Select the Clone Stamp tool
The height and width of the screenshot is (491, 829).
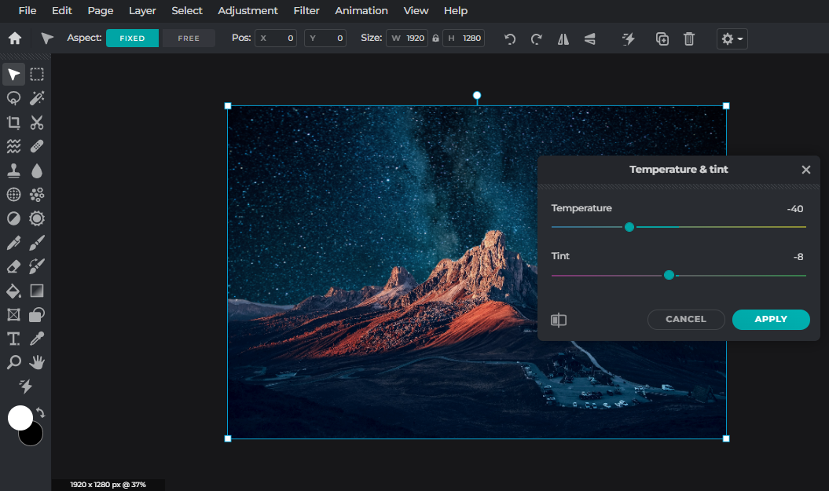click(x=13, y=170)
